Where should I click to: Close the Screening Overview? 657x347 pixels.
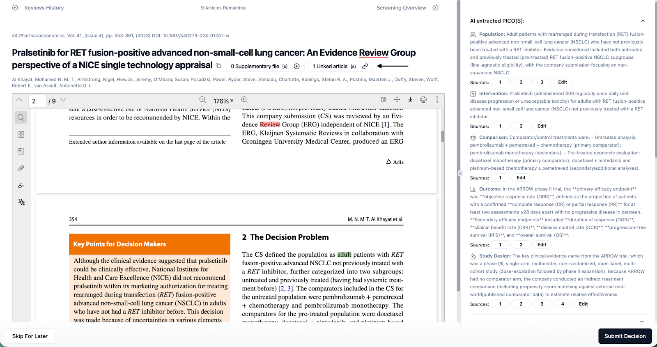[436, 8]
